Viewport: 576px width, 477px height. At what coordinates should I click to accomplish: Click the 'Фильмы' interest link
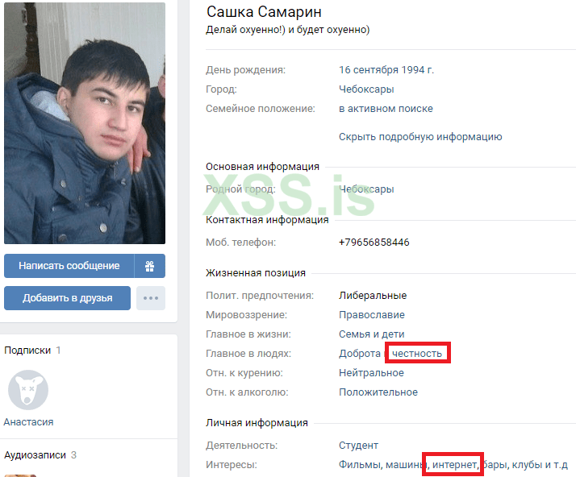359,465
